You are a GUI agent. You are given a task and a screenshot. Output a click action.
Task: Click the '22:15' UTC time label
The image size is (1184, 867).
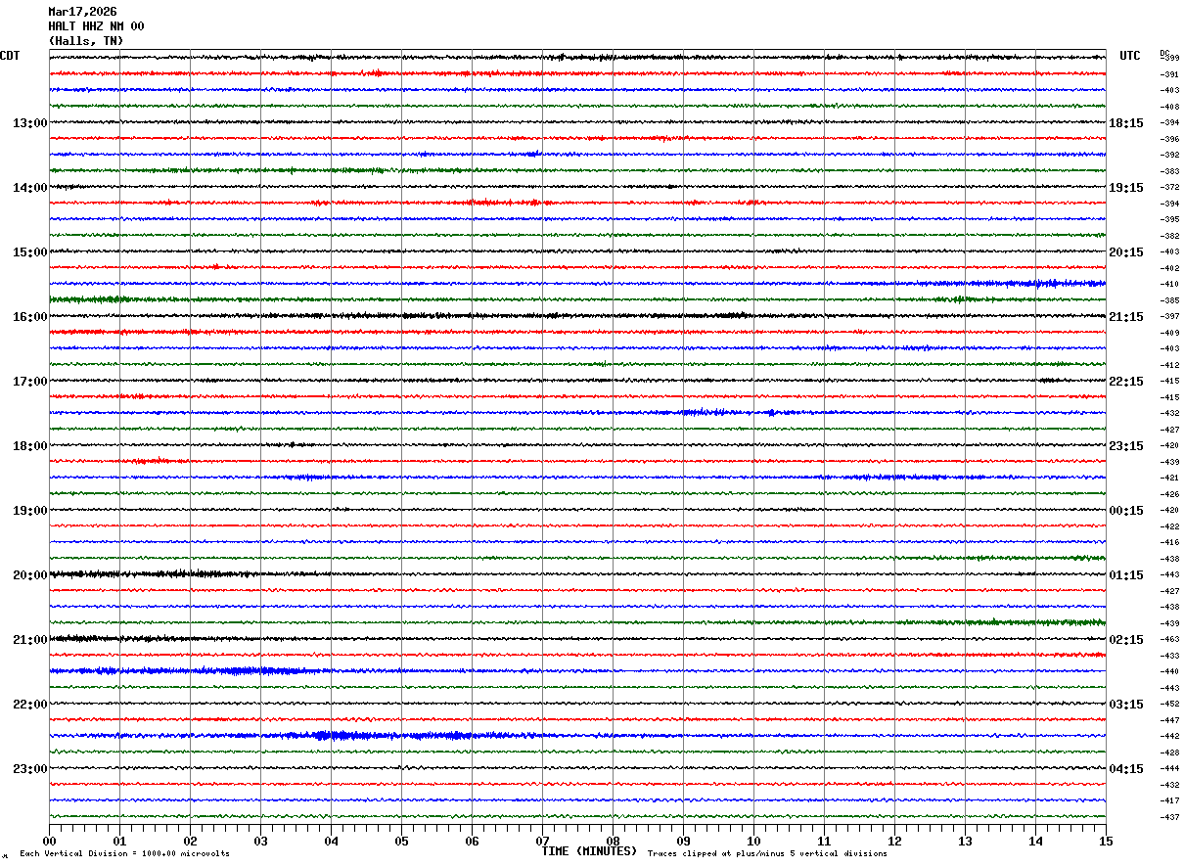tap(1126, 382)
